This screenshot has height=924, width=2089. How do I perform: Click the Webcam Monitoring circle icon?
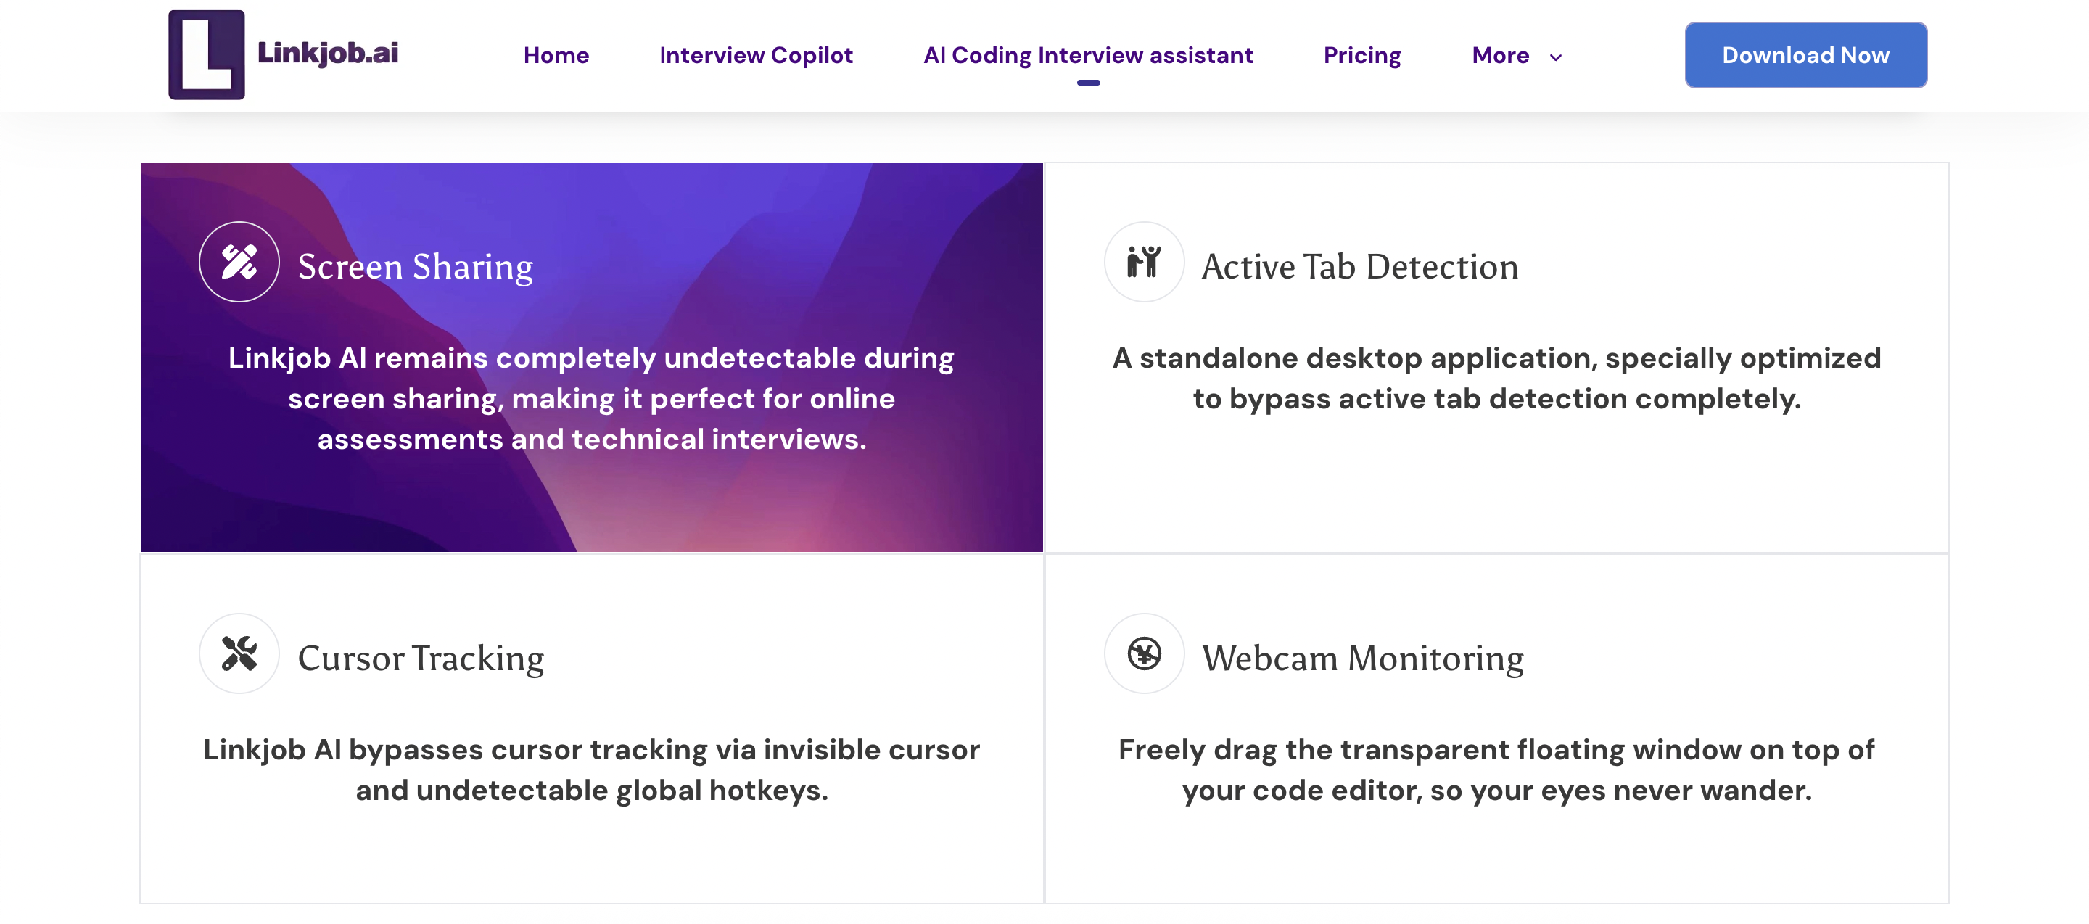[1143, 653]
